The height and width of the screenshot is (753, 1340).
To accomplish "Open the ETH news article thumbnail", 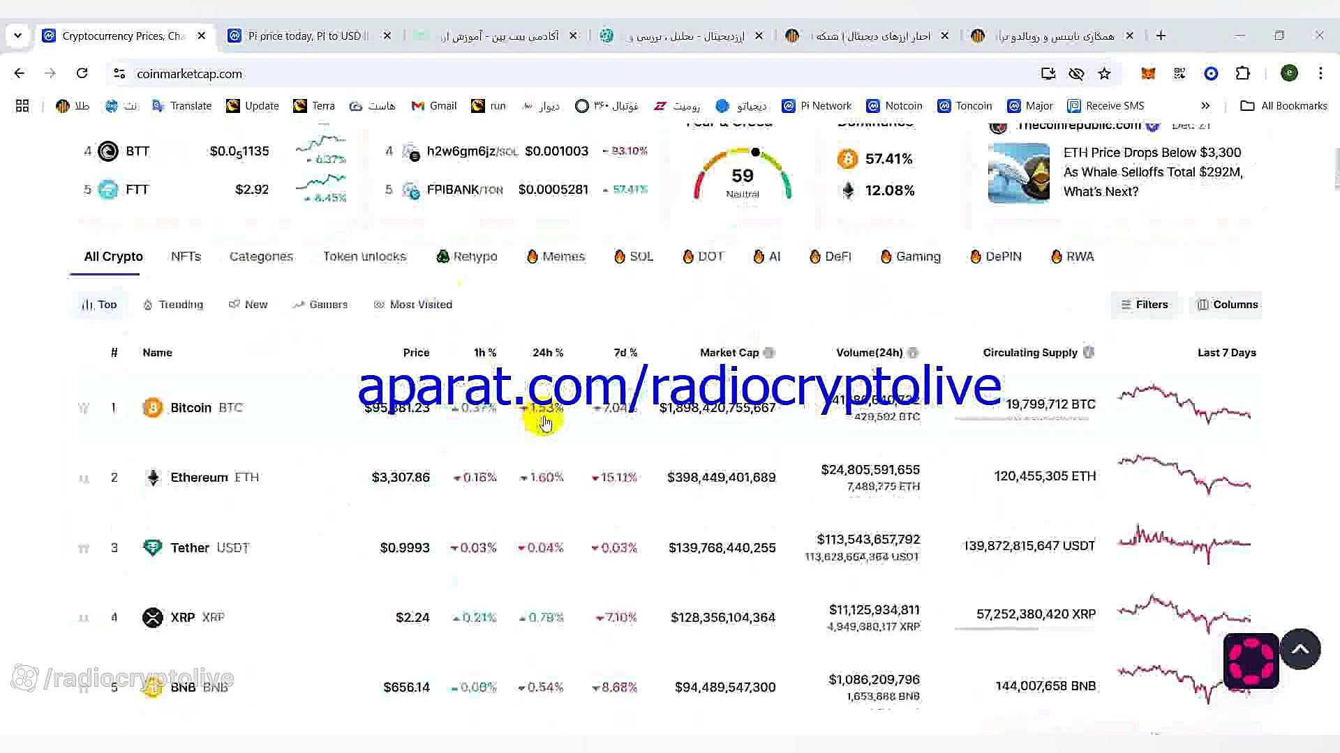I will tap(1018, 173).
